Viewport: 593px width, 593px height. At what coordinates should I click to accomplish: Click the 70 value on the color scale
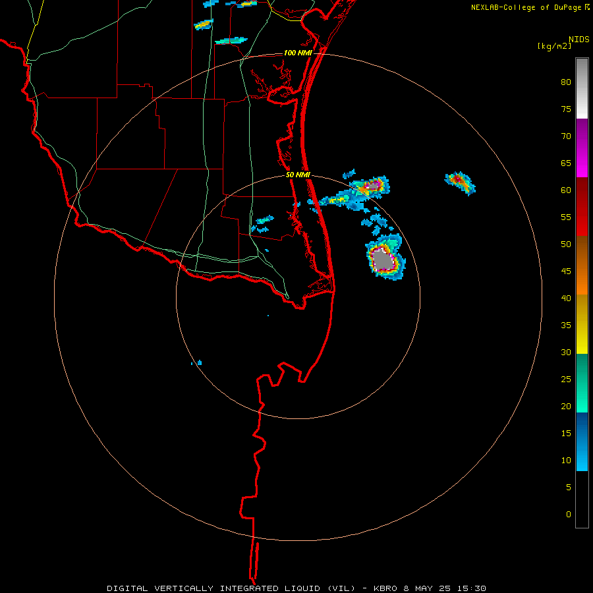(x=566, y=136)
